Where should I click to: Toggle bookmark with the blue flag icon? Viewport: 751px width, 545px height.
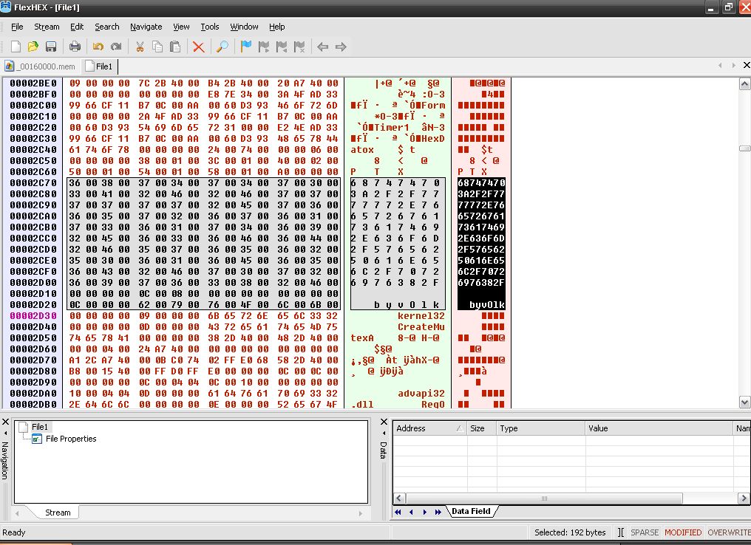[246, 47]
